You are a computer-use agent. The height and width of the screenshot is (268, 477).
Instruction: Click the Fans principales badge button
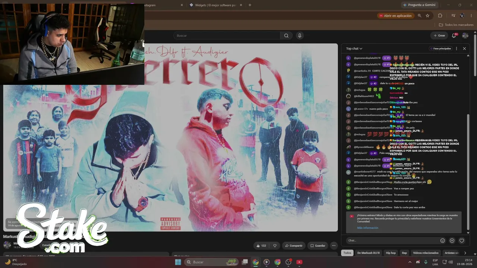(x=440, y=48)
